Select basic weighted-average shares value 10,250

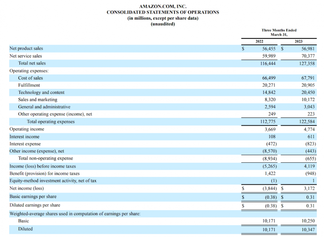point(308,221)
